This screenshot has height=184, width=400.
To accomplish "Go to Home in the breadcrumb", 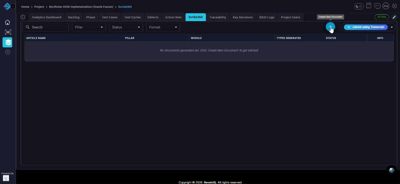I will pos(25,7).
